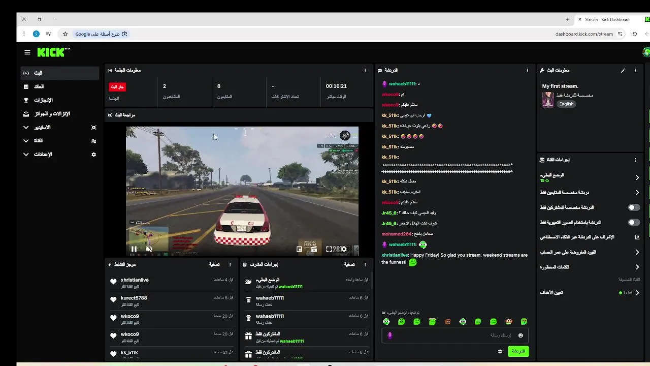Expand the الإعدادات sidebar chevron

point(26,155)
